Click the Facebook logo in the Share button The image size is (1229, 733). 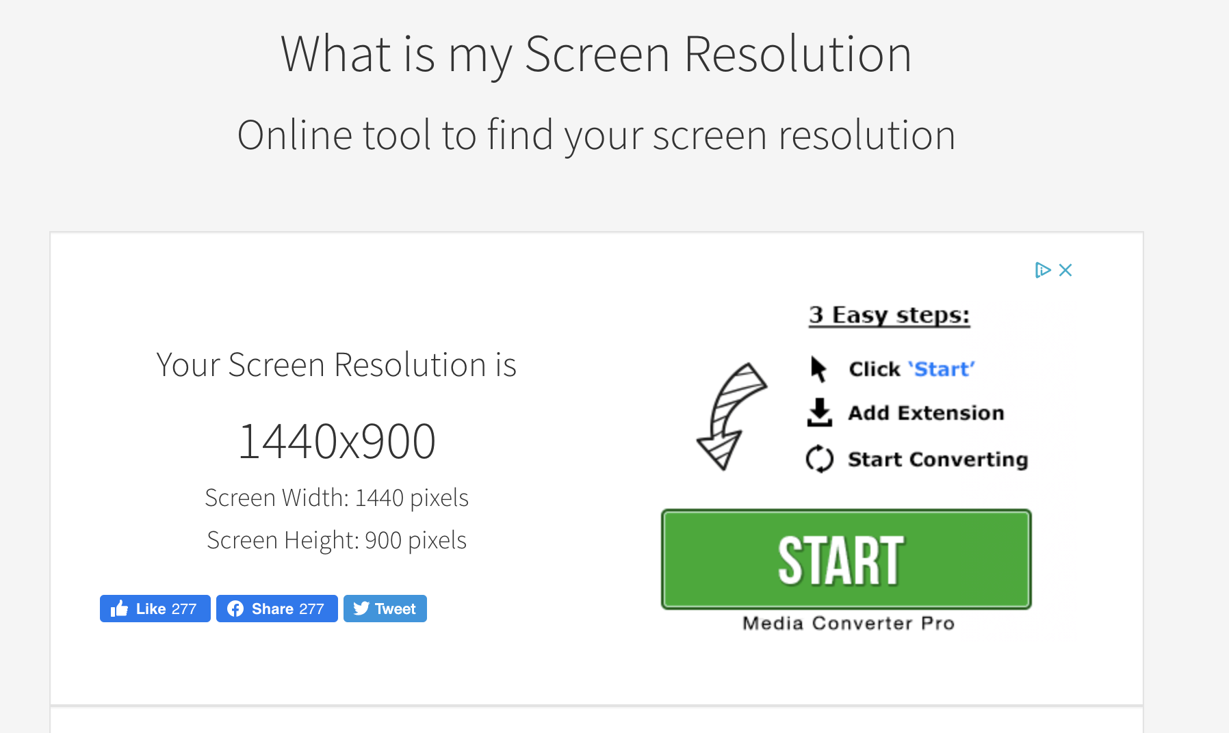pos(235,609)
